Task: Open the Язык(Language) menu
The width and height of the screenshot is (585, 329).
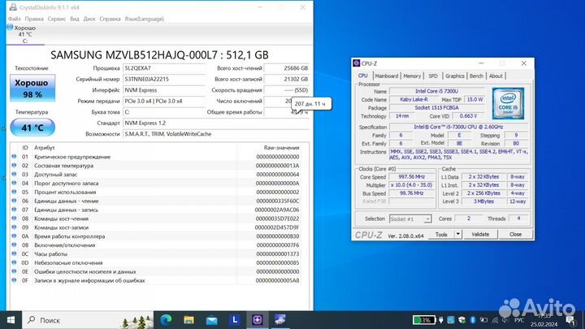Action: [x=145, y=19]
